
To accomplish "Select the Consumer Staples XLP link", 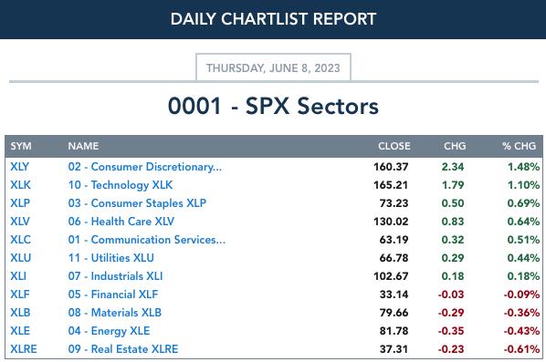I will pyautogui.click(x=137, y=203).
